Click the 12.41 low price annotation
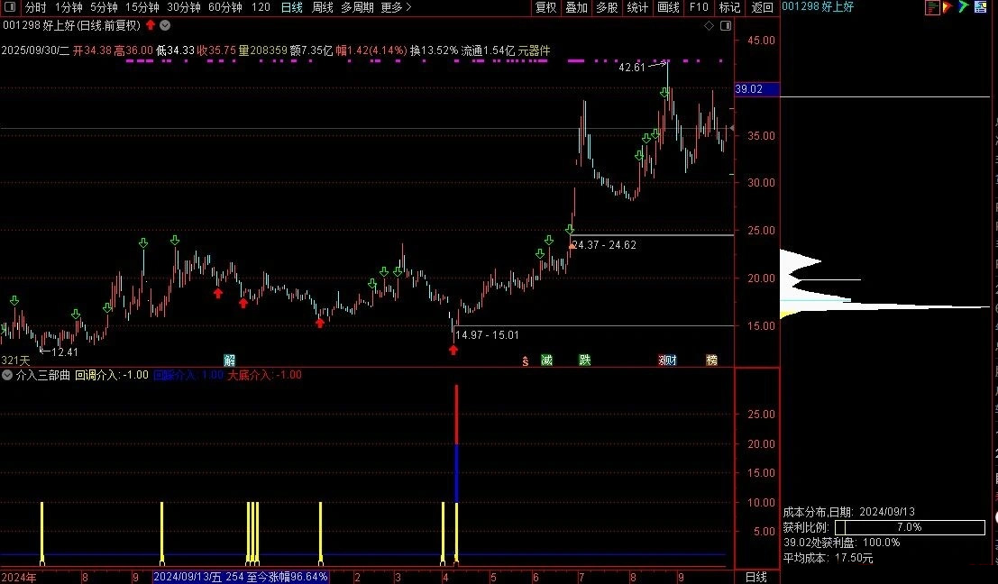Image resolution: width=998 pixels, height=584 pixels. click(64, 352)
